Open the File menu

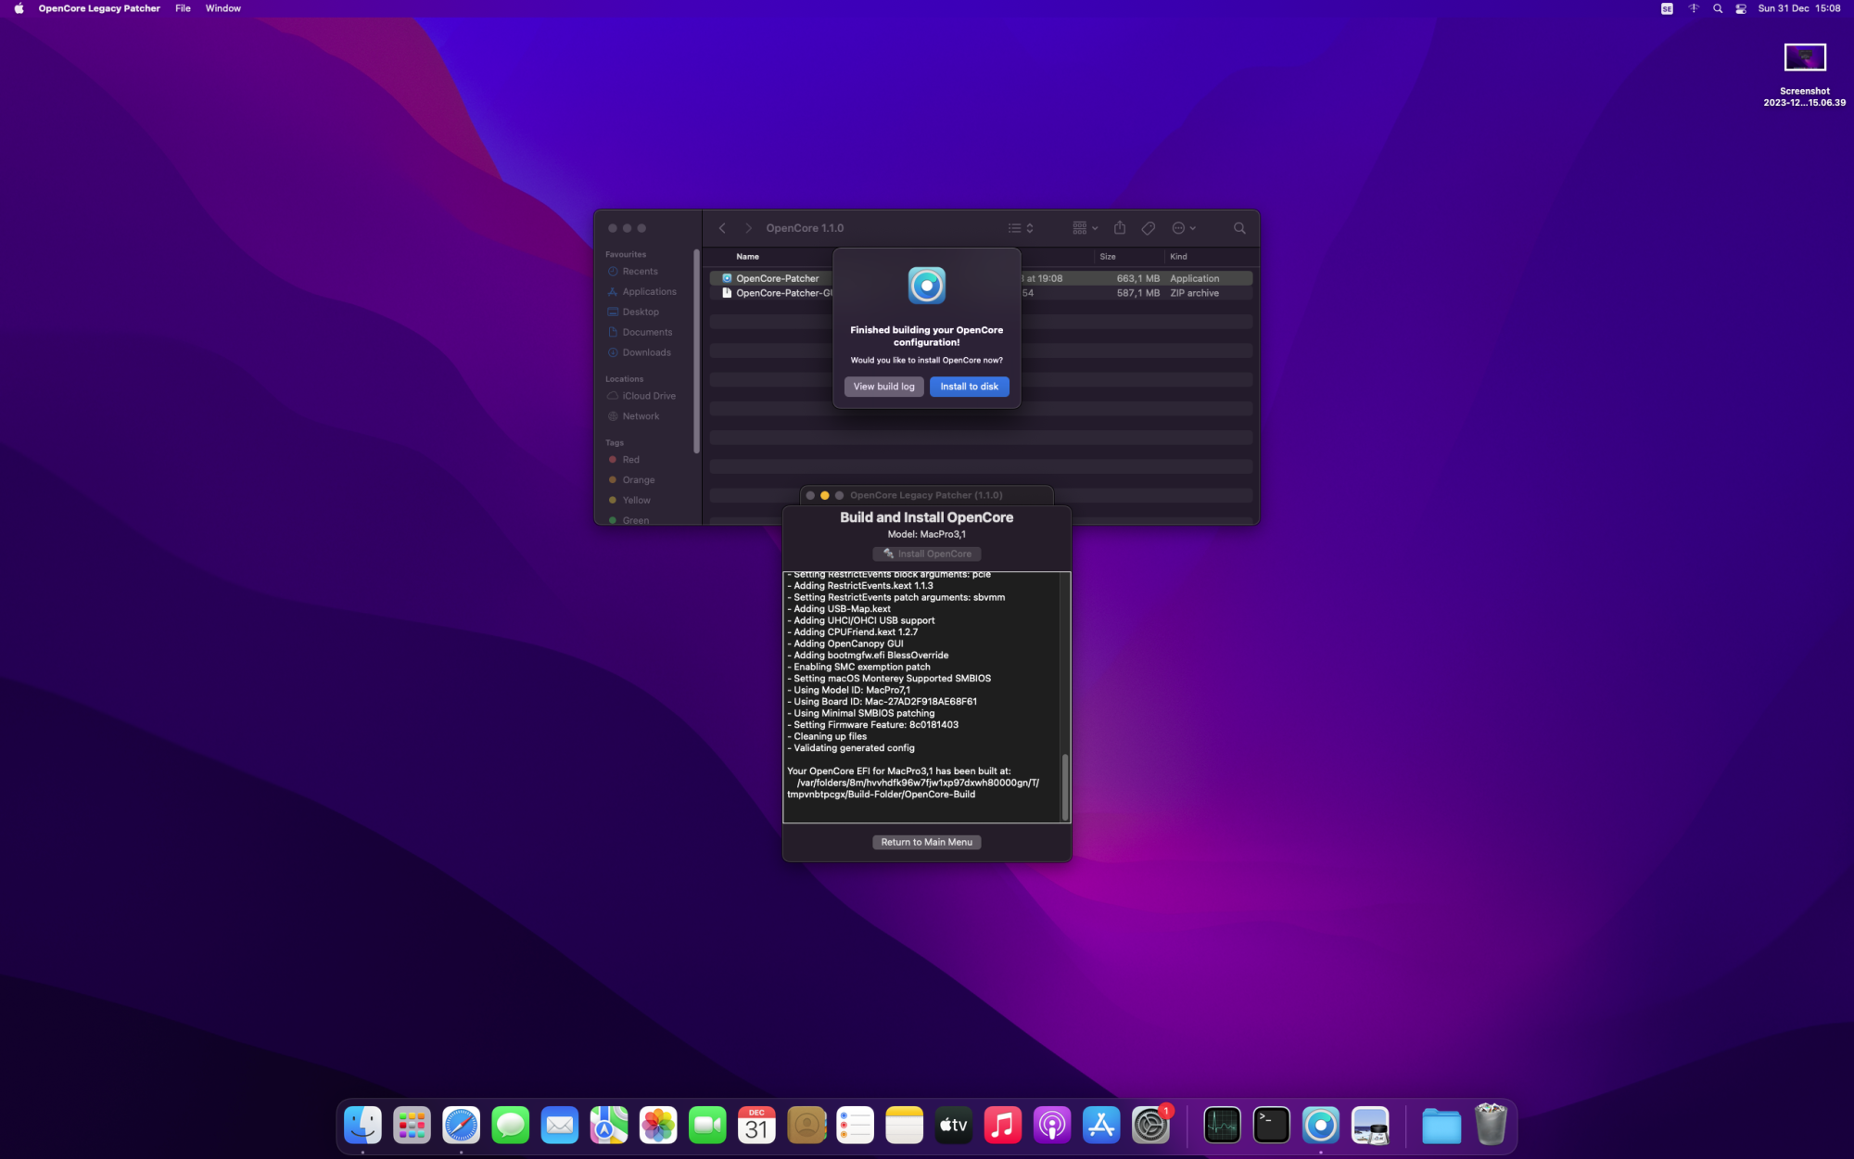[183, 8]
